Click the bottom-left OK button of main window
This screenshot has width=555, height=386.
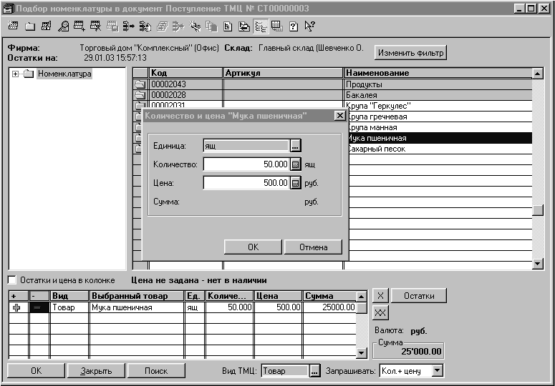(36, 371)
